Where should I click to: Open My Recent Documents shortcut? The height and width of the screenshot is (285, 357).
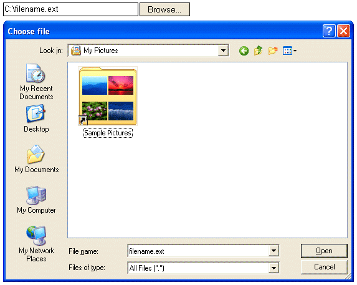click(36, 82)
